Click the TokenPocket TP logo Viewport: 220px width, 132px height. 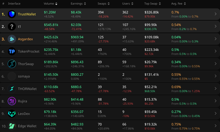pos(12,51)
